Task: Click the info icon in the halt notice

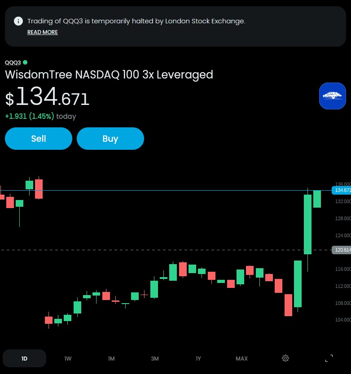Action: pos(18,21)
